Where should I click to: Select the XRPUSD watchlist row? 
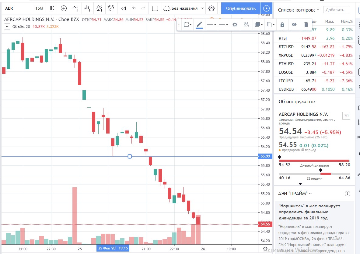pos(315,55)
